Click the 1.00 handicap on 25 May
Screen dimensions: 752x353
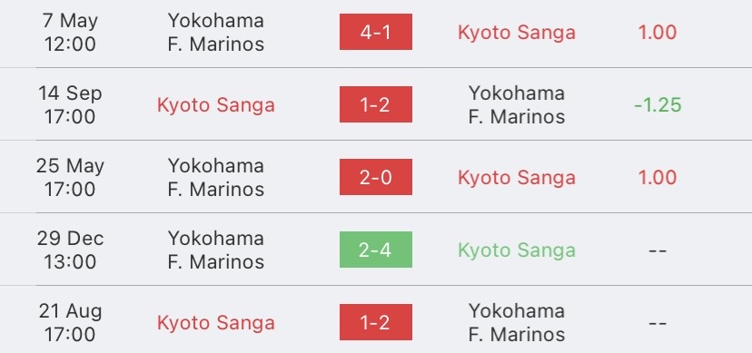[x=657, y=177]
